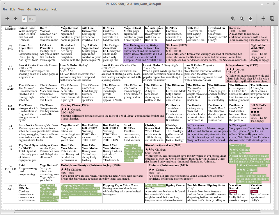Image resolution: width=279 pixels, height=215 pixels.
Task: Click the '27 A&E' channel label
Action: (x=10, y=187)
